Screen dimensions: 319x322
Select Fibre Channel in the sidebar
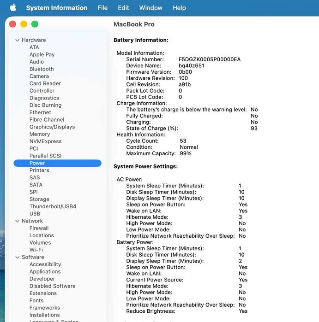tap(47, 119)
